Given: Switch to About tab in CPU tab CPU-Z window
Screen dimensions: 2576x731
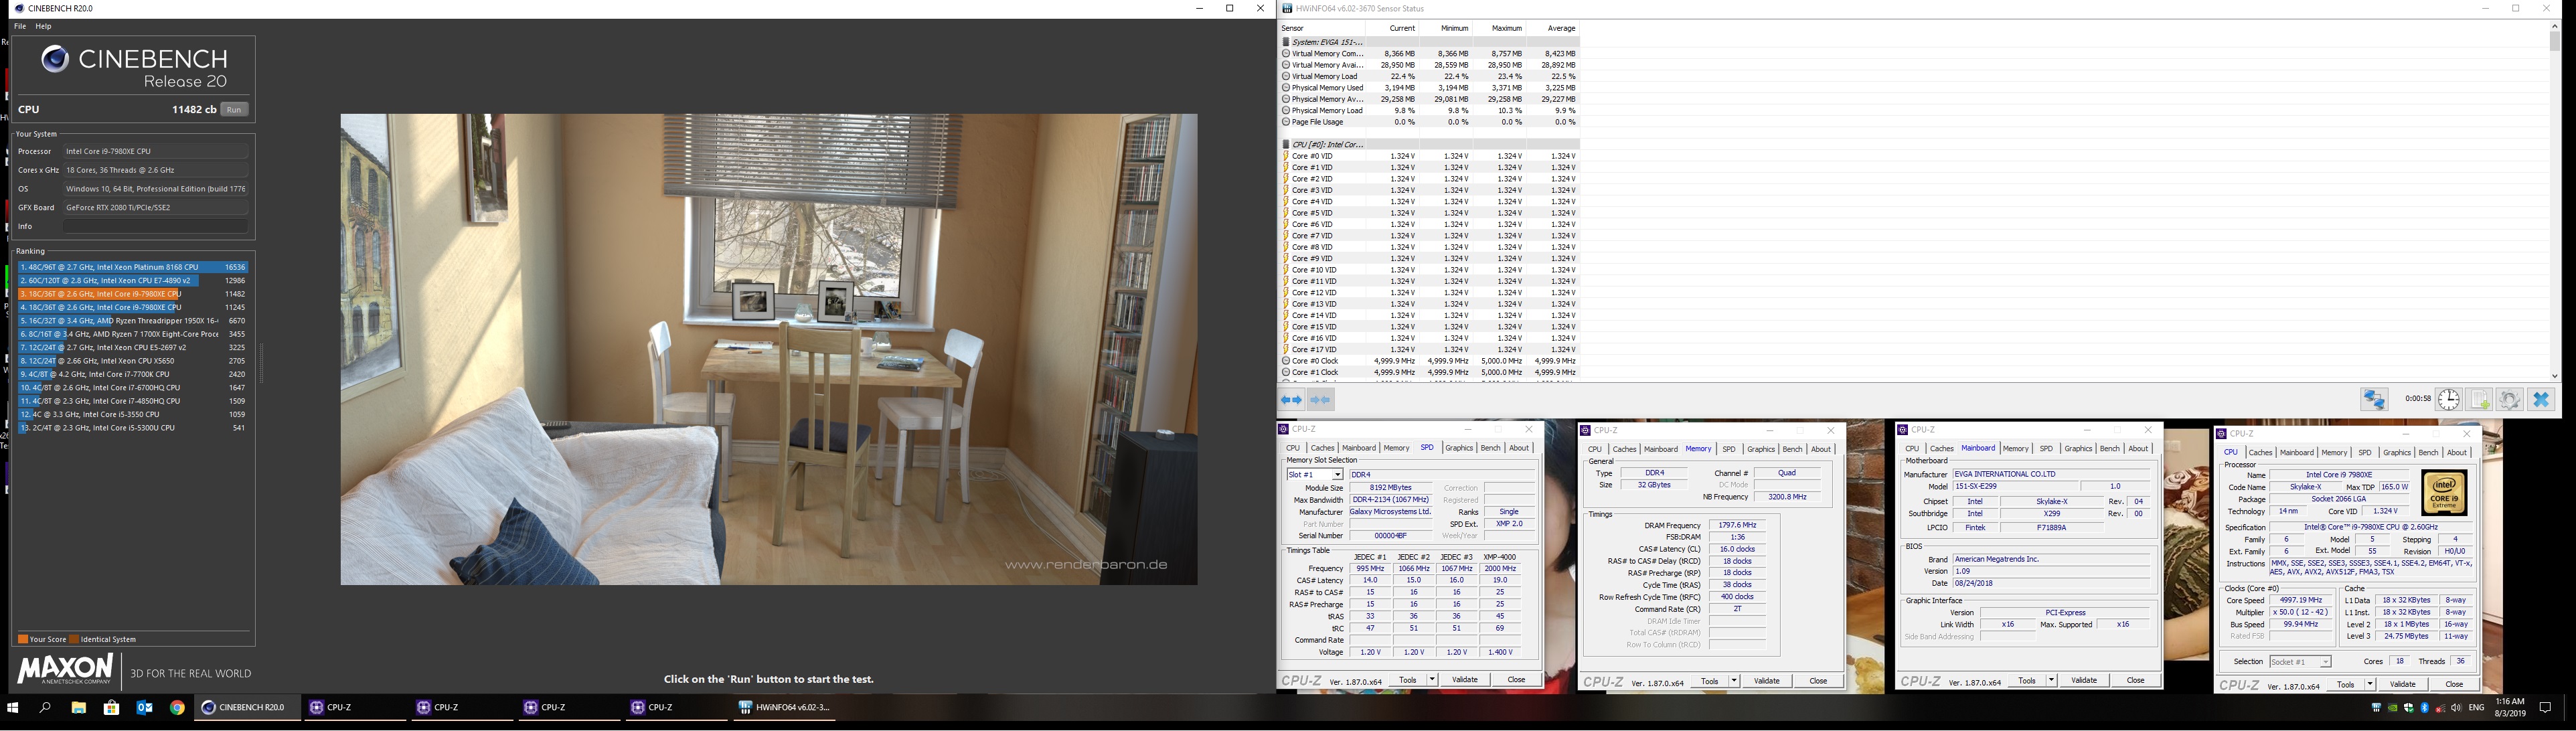Looking at the screenshot, I should pyautogui.click(x=2456, y=453).
